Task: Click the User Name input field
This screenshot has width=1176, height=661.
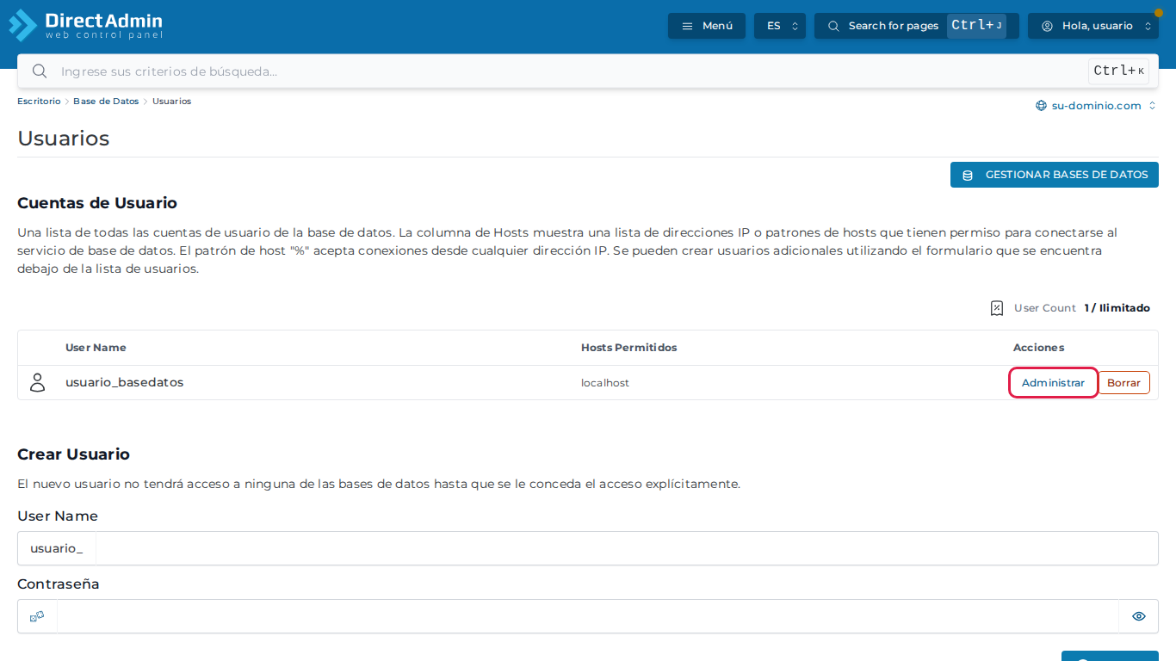Action: pyautogui.click(x=627, y=548)
